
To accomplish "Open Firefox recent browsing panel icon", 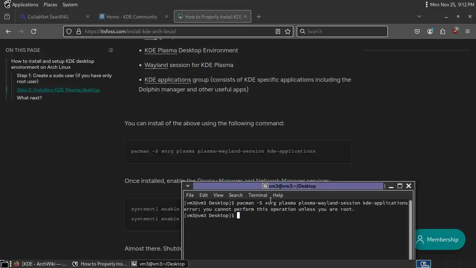I will (x=7, y=16).
